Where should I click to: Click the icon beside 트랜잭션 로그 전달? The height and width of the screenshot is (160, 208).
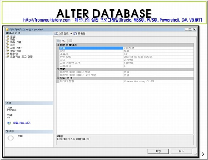7,57
